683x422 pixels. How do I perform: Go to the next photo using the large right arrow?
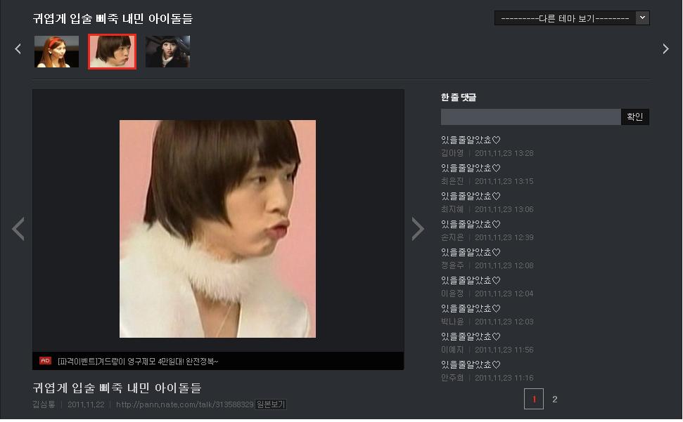pyautogui.click(x=418, y=229)
